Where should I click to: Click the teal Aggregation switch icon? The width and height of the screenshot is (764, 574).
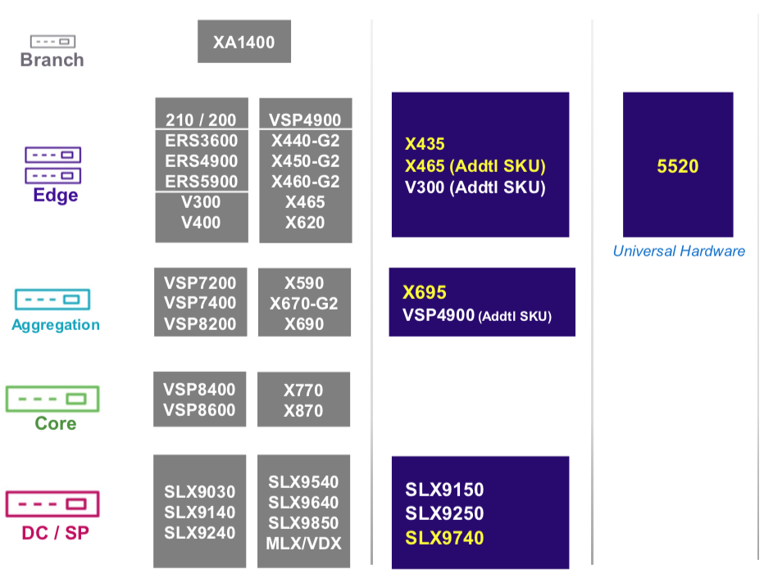52,300
